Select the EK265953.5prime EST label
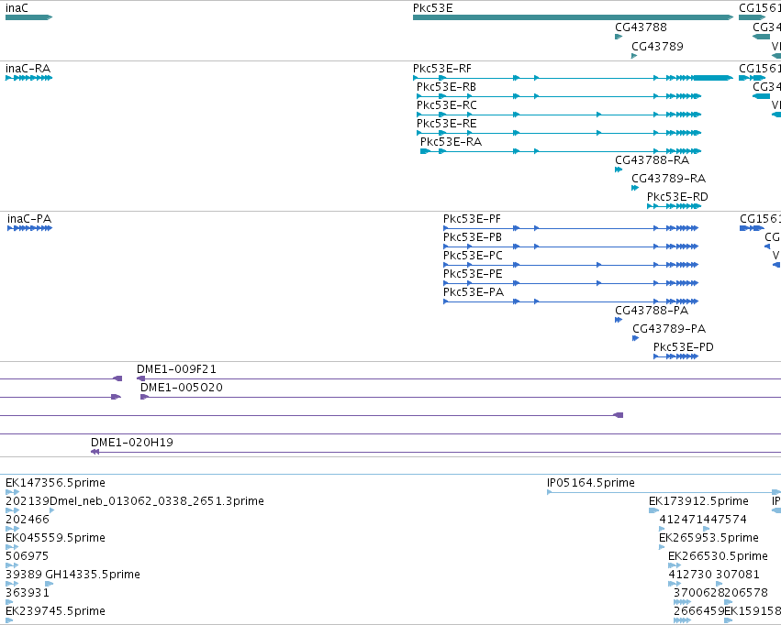The width and height of the screenshot is (781, 625). pyautogui.click(x=708, y=538)
